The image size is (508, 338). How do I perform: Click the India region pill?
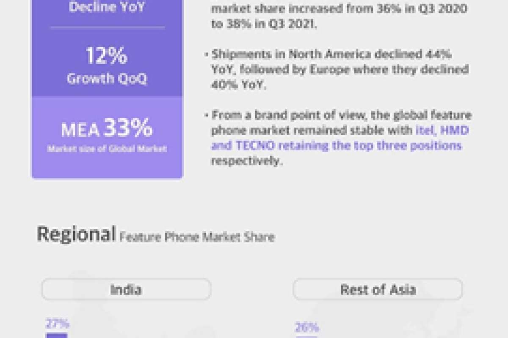pyautogui.click(x=126, y=290)
